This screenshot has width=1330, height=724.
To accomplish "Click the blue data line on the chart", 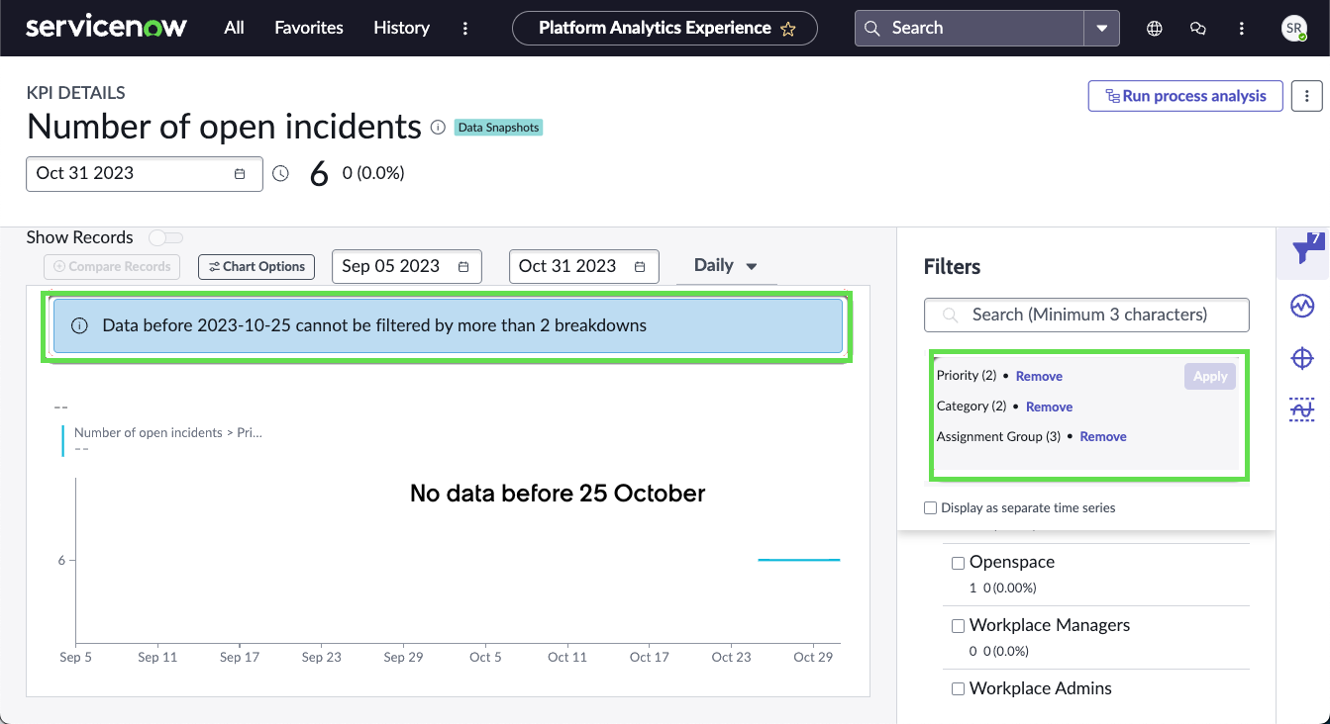I will click(798, 560).
